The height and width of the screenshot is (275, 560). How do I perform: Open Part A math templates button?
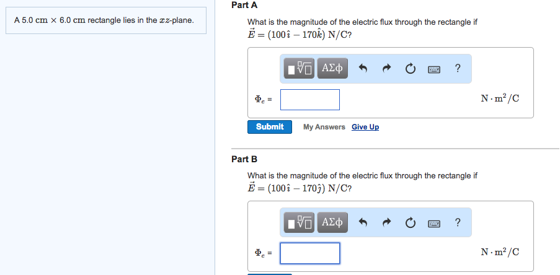(300, 68)
